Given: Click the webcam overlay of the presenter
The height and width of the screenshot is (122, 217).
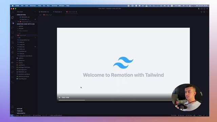Looking at the screenshot, I should pos(187,97).
